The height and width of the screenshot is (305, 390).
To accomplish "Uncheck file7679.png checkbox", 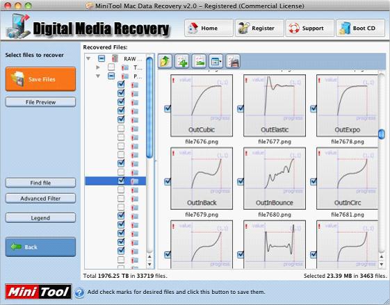I will coord(168,182).
